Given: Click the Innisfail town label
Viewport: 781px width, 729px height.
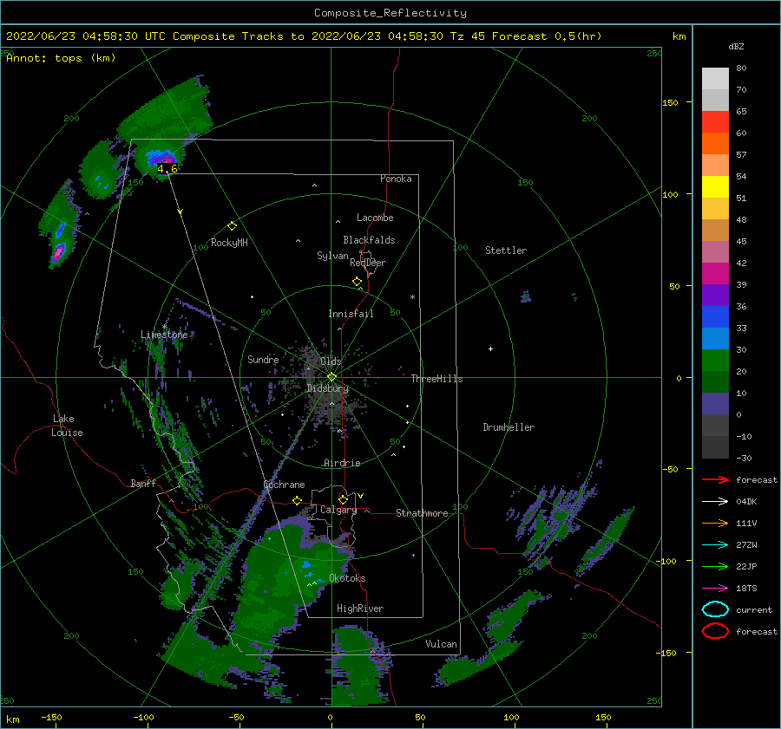Looking at the screenshot, I should point(351,314).
